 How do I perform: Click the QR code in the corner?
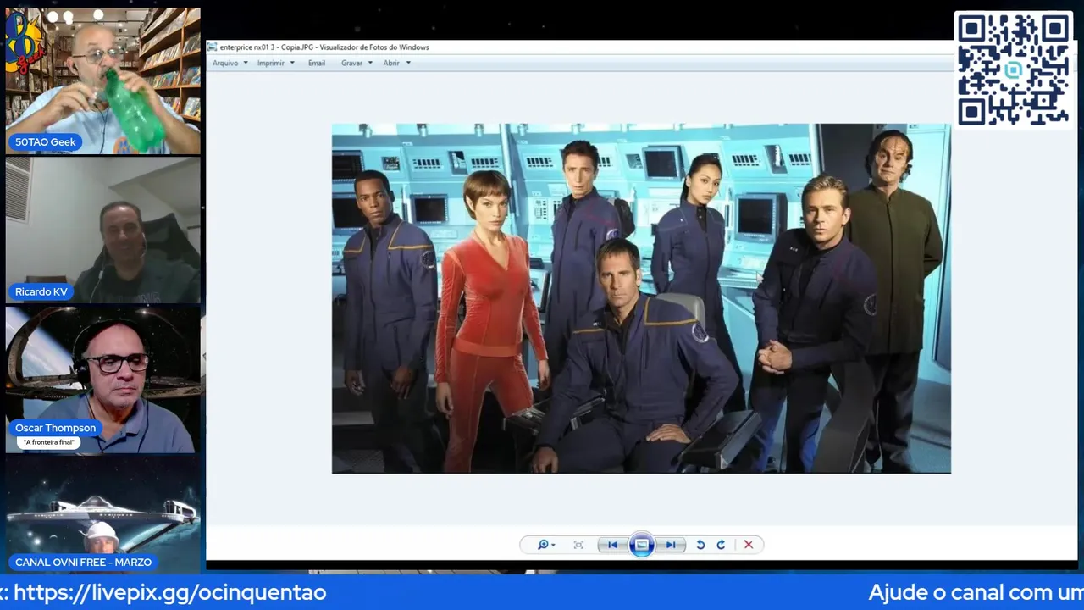[x=1013, y=69]
